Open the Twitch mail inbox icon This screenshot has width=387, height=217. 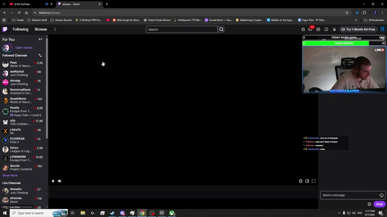[318, 29]
